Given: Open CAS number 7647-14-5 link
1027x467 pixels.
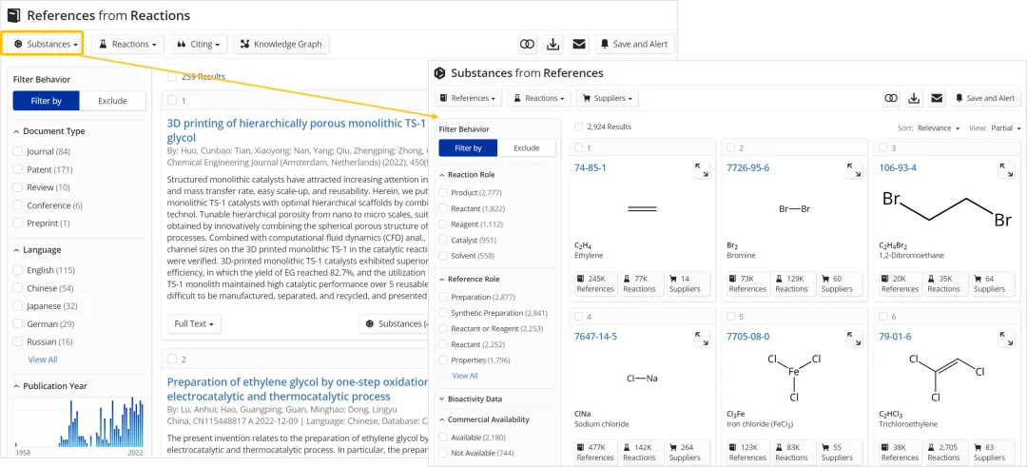Looking at the screenshot, I should [595, 337].
